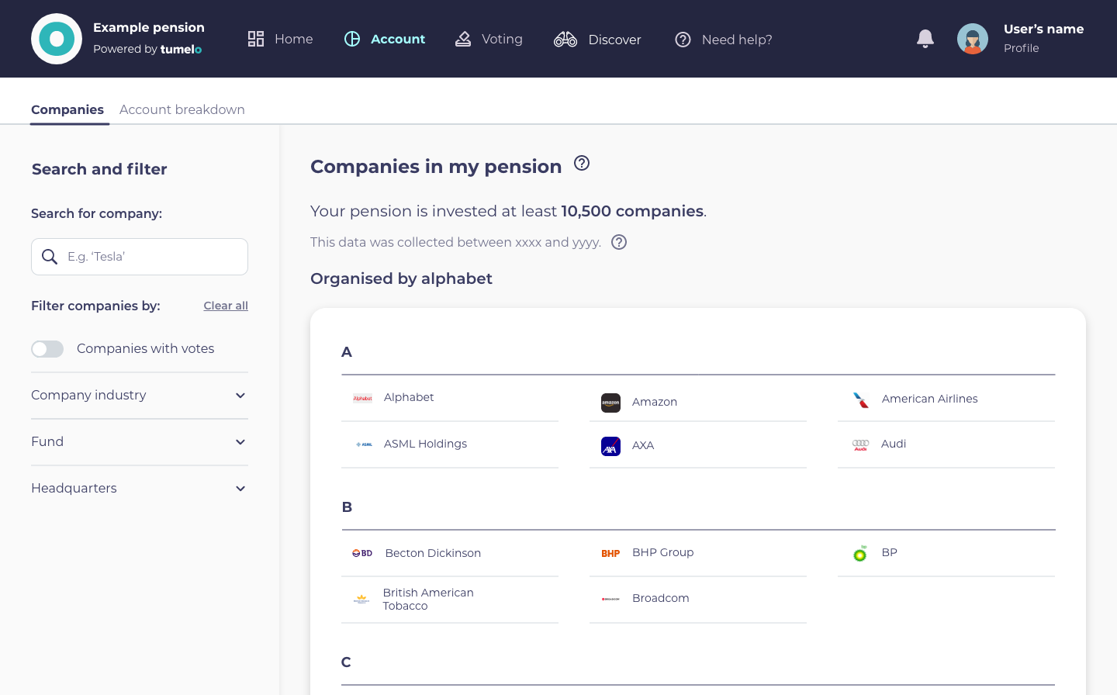Click the American Airlines logo

point(861,399)
